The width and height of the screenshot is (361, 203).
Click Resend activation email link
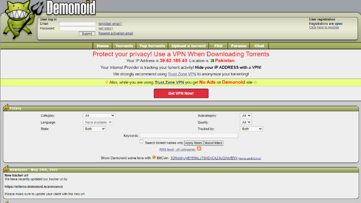tap(116, 33)
